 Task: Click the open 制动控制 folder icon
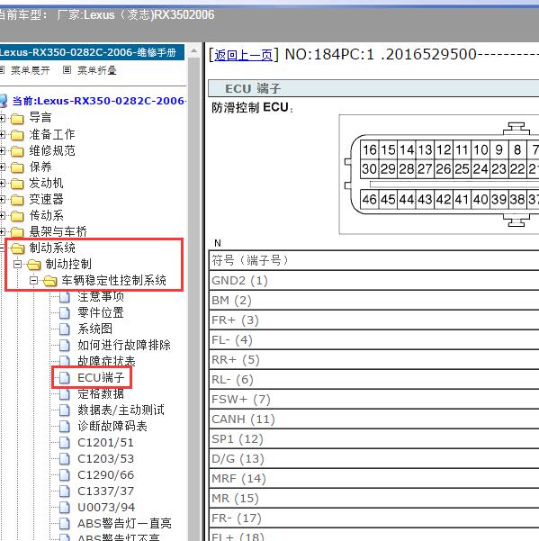tap(34, 265)
